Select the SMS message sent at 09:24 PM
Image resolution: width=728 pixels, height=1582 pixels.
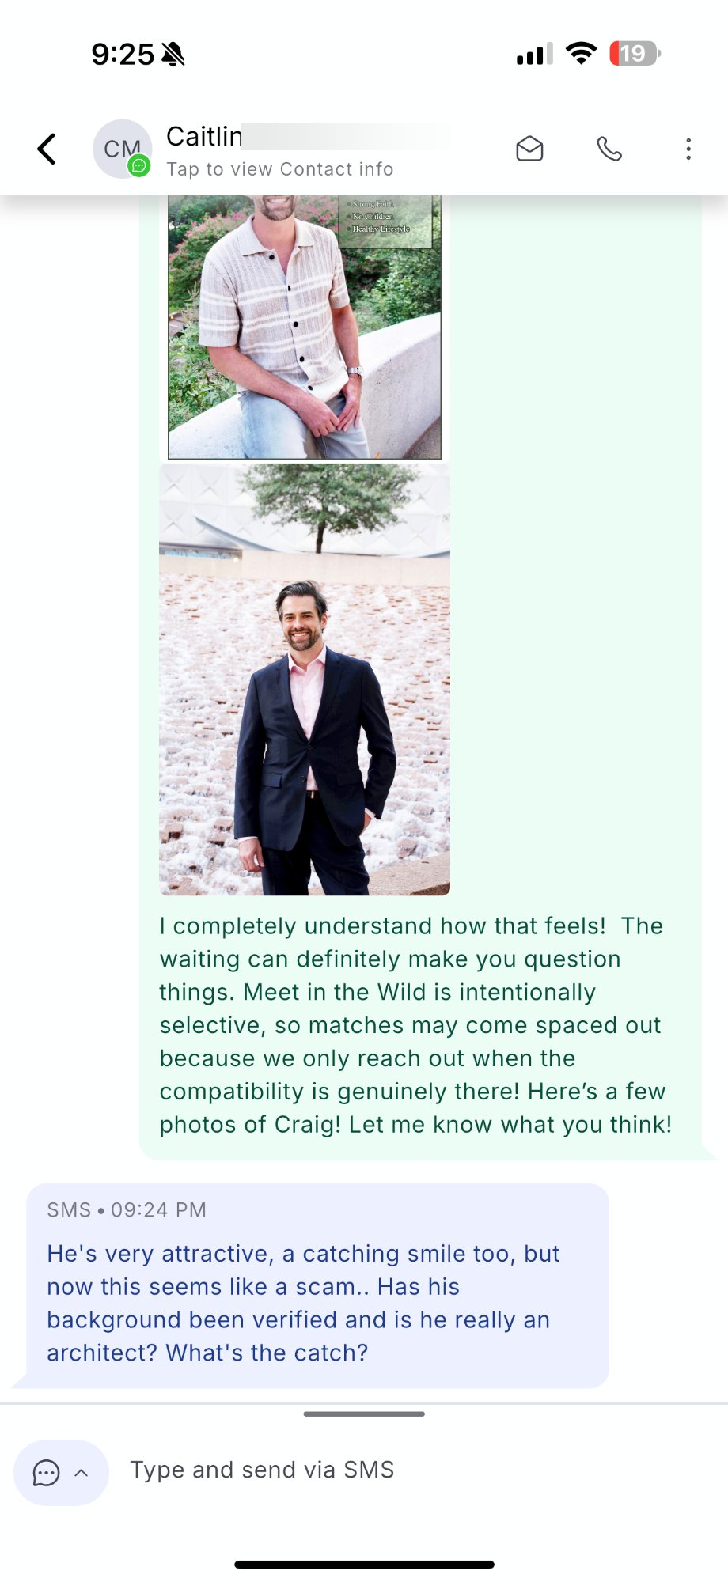pyautogui.click(x=317, y=1286)
